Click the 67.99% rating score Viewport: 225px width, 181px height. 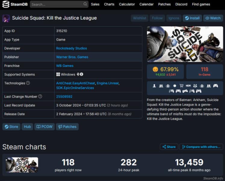coord(169,69)
